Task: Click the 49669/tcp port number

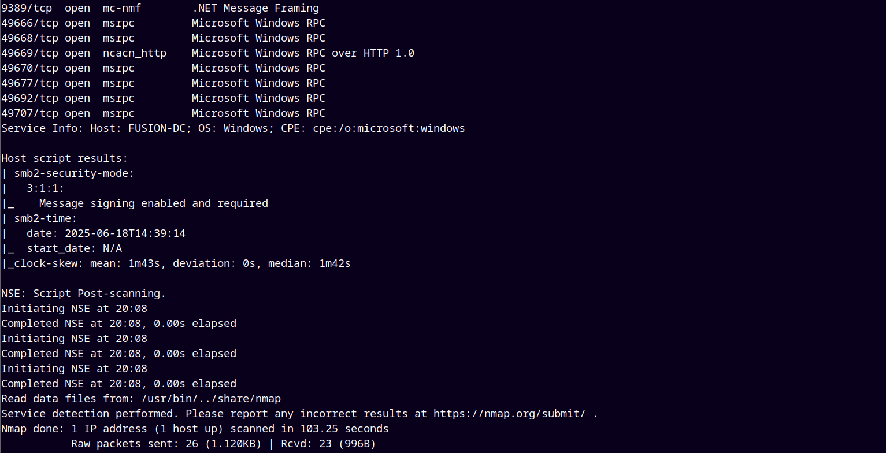Action: click(29, 53)
